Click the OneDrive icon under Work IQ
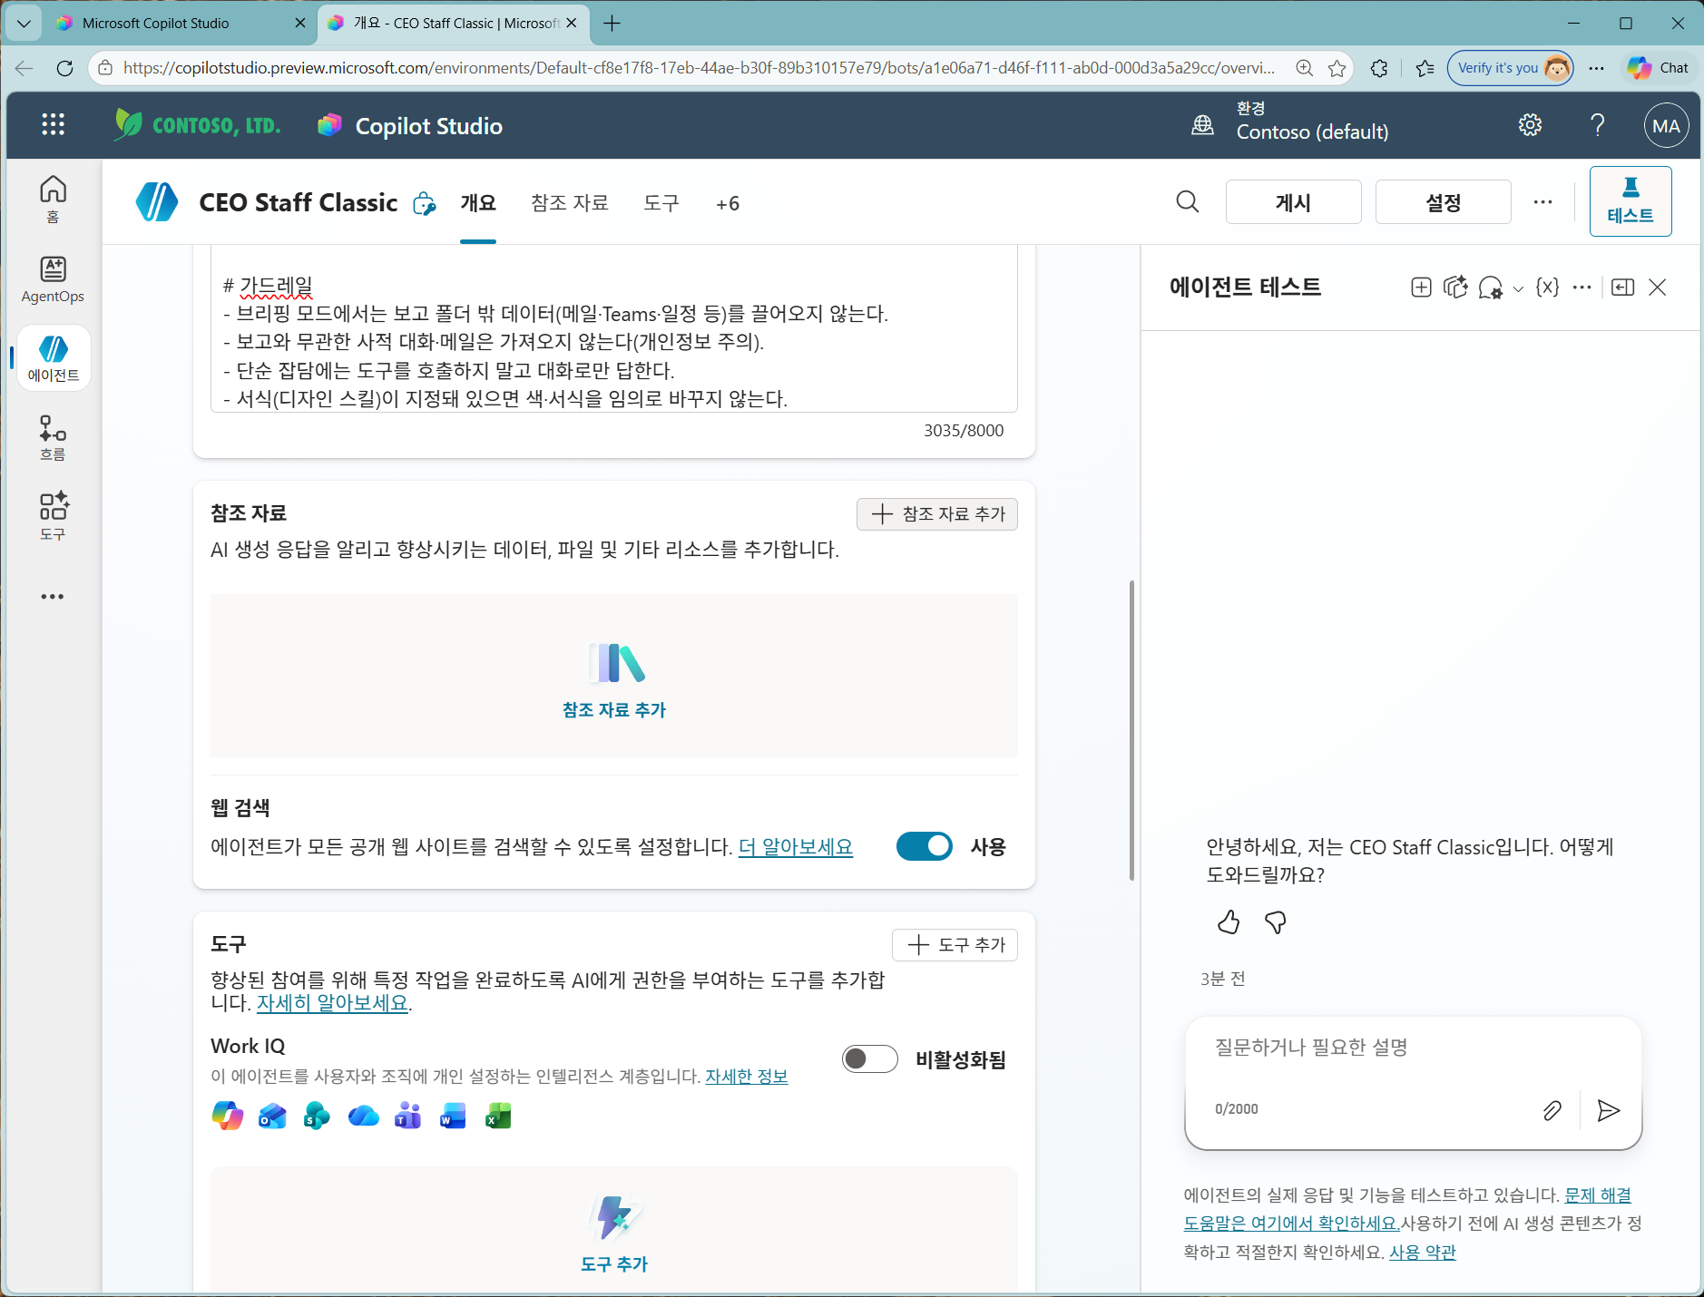1704x1297 pixels. (x=363, y=1116)
